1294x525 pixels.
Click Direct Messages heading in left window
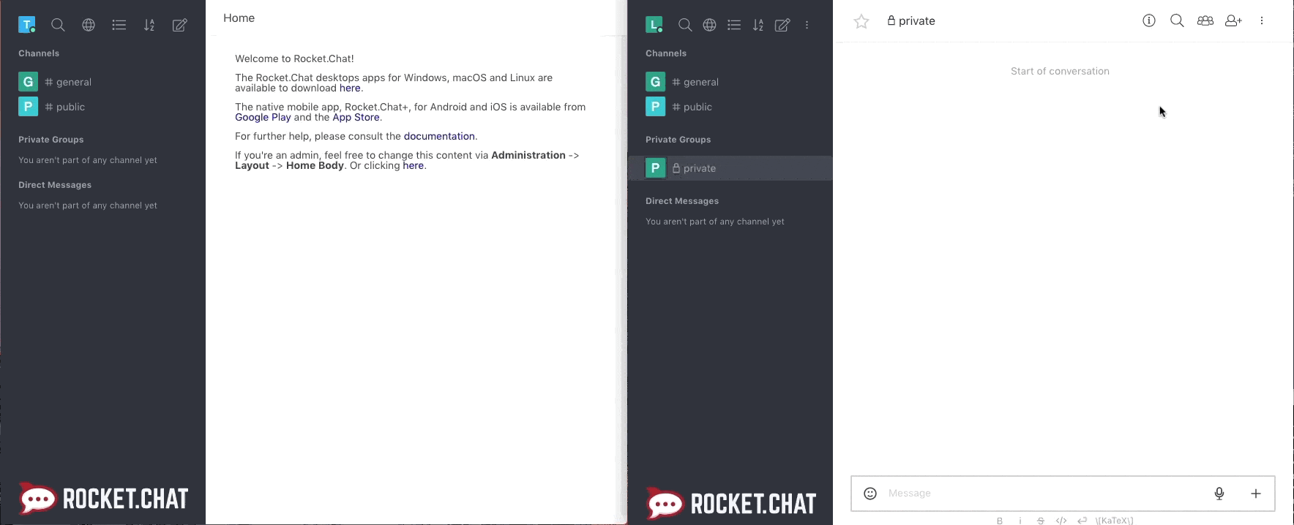[55, 185]
